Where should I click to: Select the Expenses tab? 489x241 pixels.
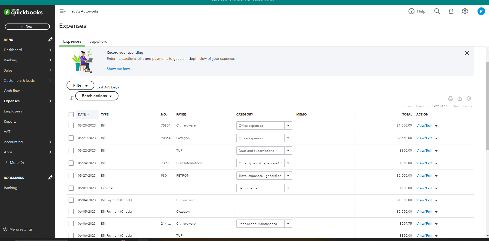[x=72, y=41]
